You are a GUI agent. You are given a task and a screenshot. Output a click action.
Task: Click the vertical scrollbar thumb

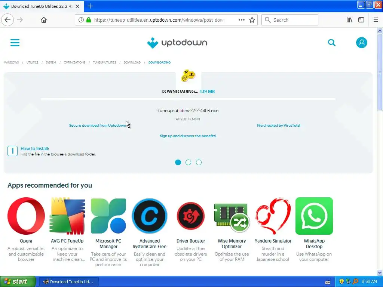click(380, 72)
